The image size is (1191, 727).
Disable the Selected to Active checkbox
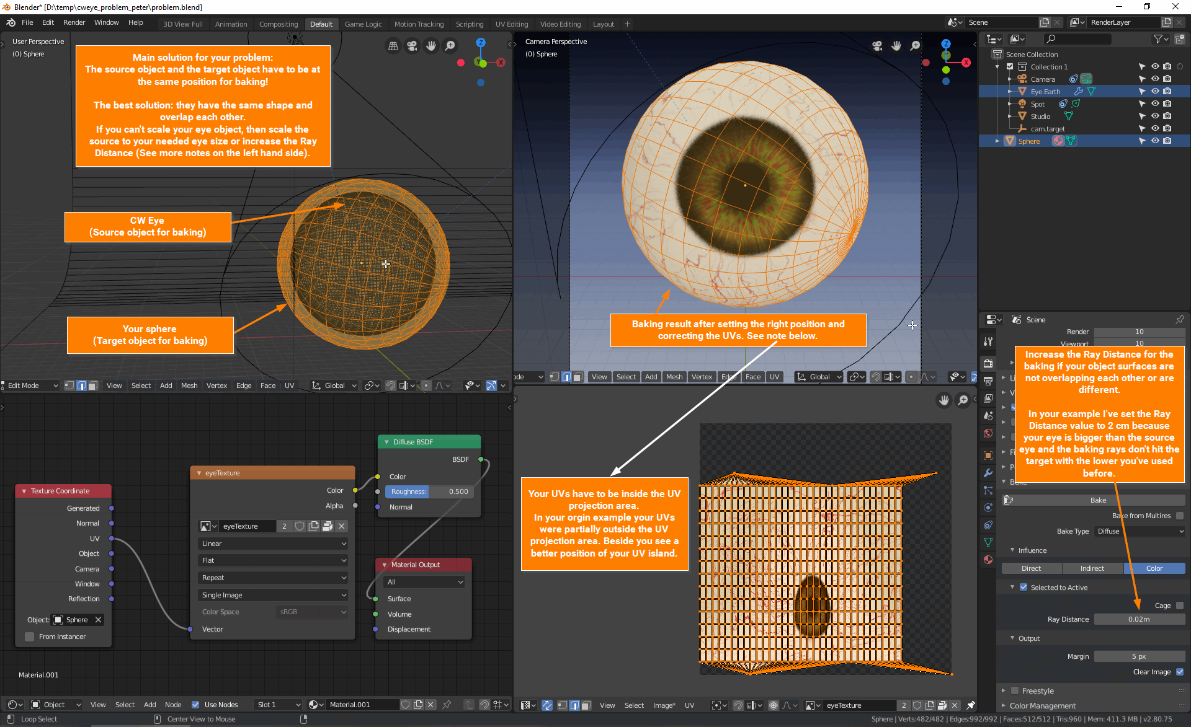coord(1024,588)
